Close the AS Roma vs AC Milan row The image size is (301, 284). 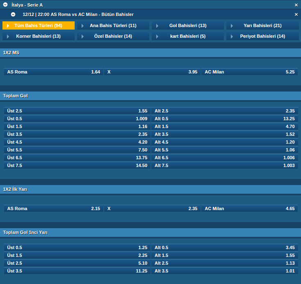(x=296, y=14)
